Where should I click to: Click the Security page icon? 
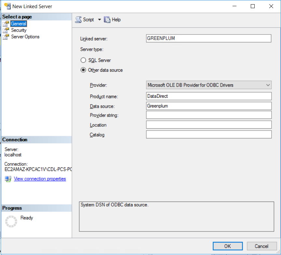click(x=6, y=30)
